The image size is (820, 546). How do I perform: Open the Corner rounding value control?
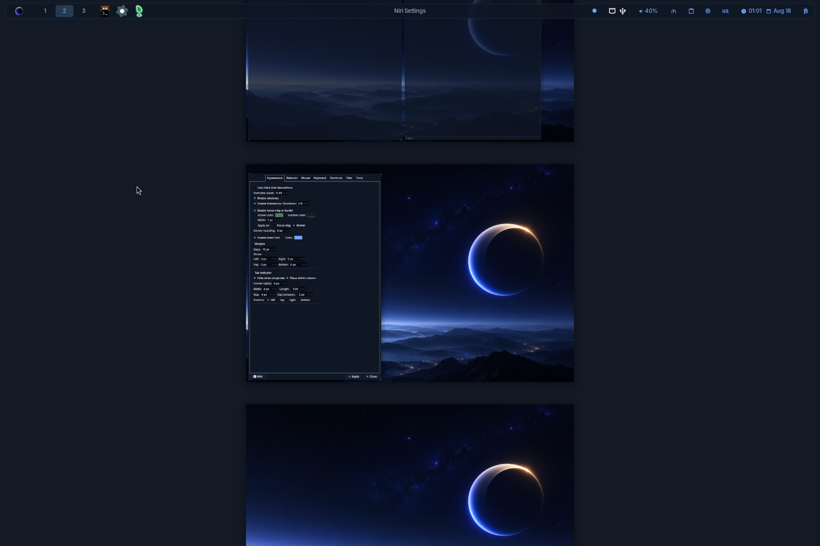pyautogui.click(x=283, y=231)
